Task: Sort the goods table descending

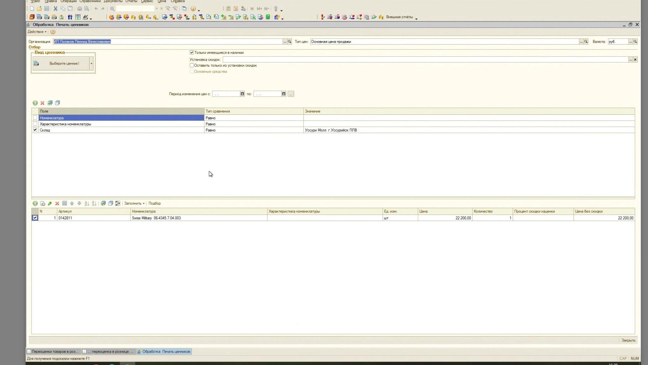Action: (94, 204)
